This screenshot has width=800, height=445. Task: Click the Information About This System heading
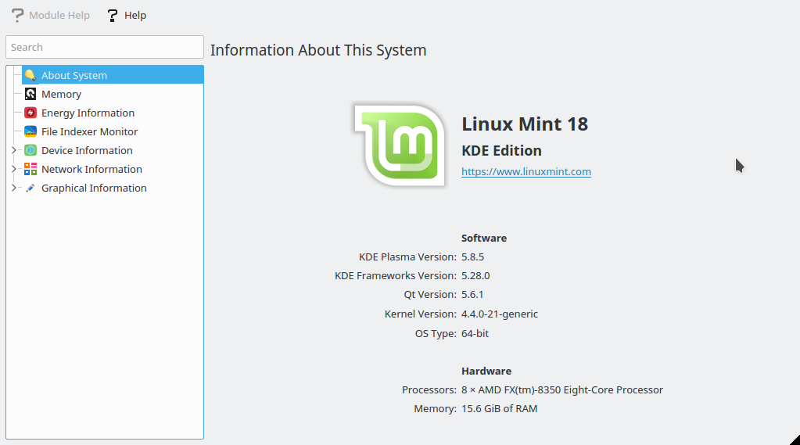[x=318, y=50]
